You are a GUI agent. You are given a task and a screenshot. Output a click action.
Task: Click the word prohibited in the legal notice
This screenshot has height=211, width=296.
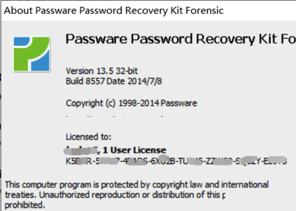[x=25, y=205]
